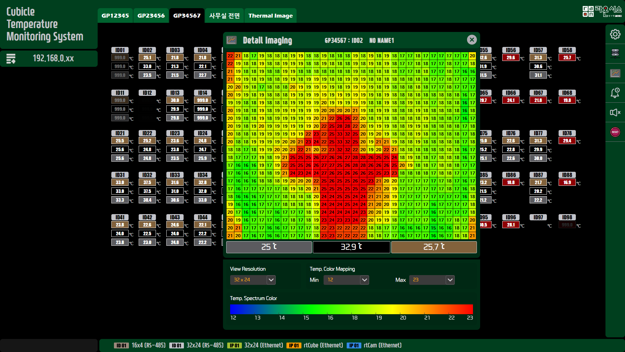Click the 38.4 reading under ID32

[147, 200]
